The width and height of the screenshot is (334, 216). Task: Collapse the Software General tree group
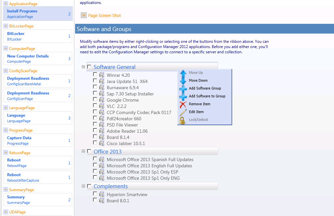(x=84, y=67)
